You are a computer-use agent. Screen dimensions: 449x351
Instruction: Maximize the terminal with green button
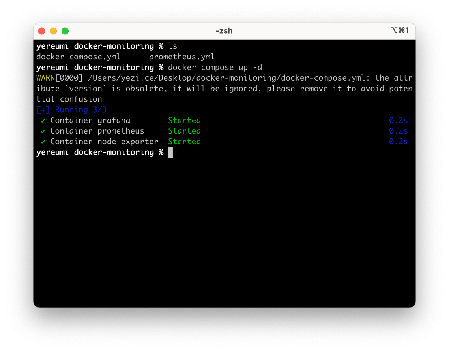pyautogui.click(x=65, y=31)
